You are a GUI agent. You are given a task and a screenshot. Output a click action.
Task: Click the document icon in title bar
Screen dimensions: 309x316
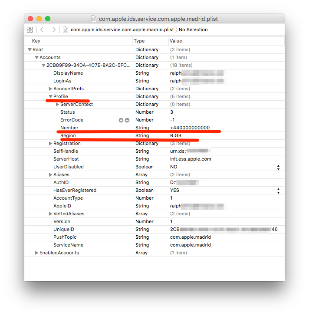pos(94,19)
